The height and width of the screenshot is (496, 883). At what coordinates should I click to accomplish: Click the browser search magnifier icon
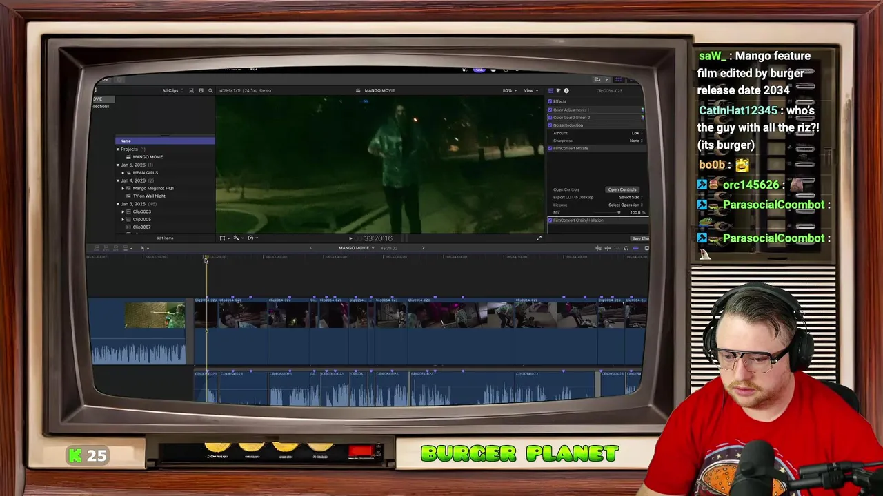210,90
